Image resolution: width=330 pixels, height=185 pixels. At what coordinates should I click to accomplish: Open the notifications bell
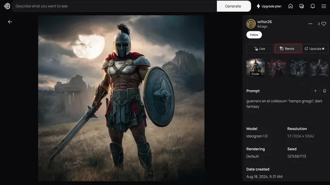click(x=313, y=6)
